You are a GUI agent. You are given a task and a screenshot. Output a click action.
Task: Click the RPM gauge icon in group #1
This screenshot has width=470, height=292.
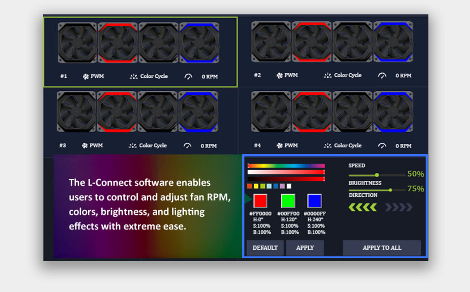188,77
